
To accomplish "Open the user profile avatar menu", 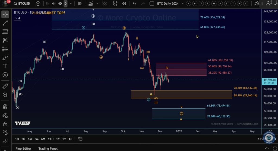I will pyautogui.click(x=5, y=3).
